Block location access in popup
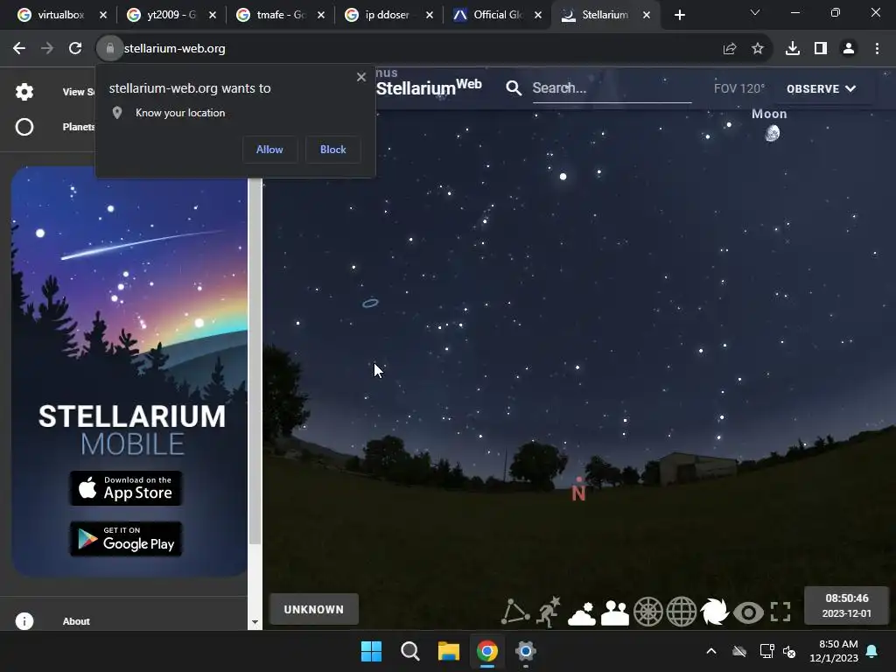This screenshot has width=896, height=672. [x=333, y=150]
